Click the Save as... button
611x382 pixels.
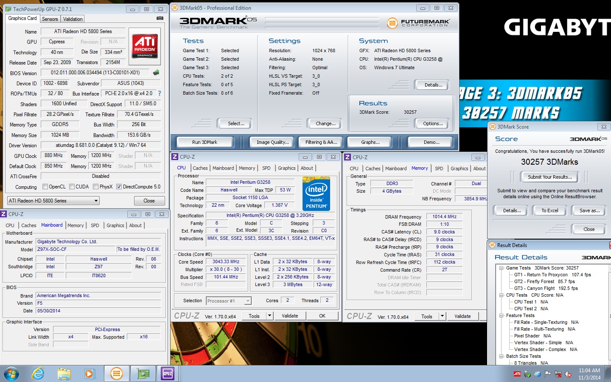click(590, 211)
